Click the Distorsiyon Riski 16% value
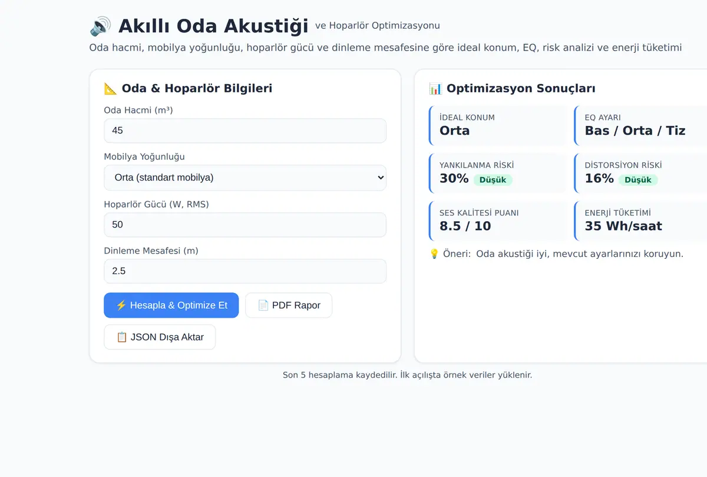707x477 pixels. tap(599, 178)
